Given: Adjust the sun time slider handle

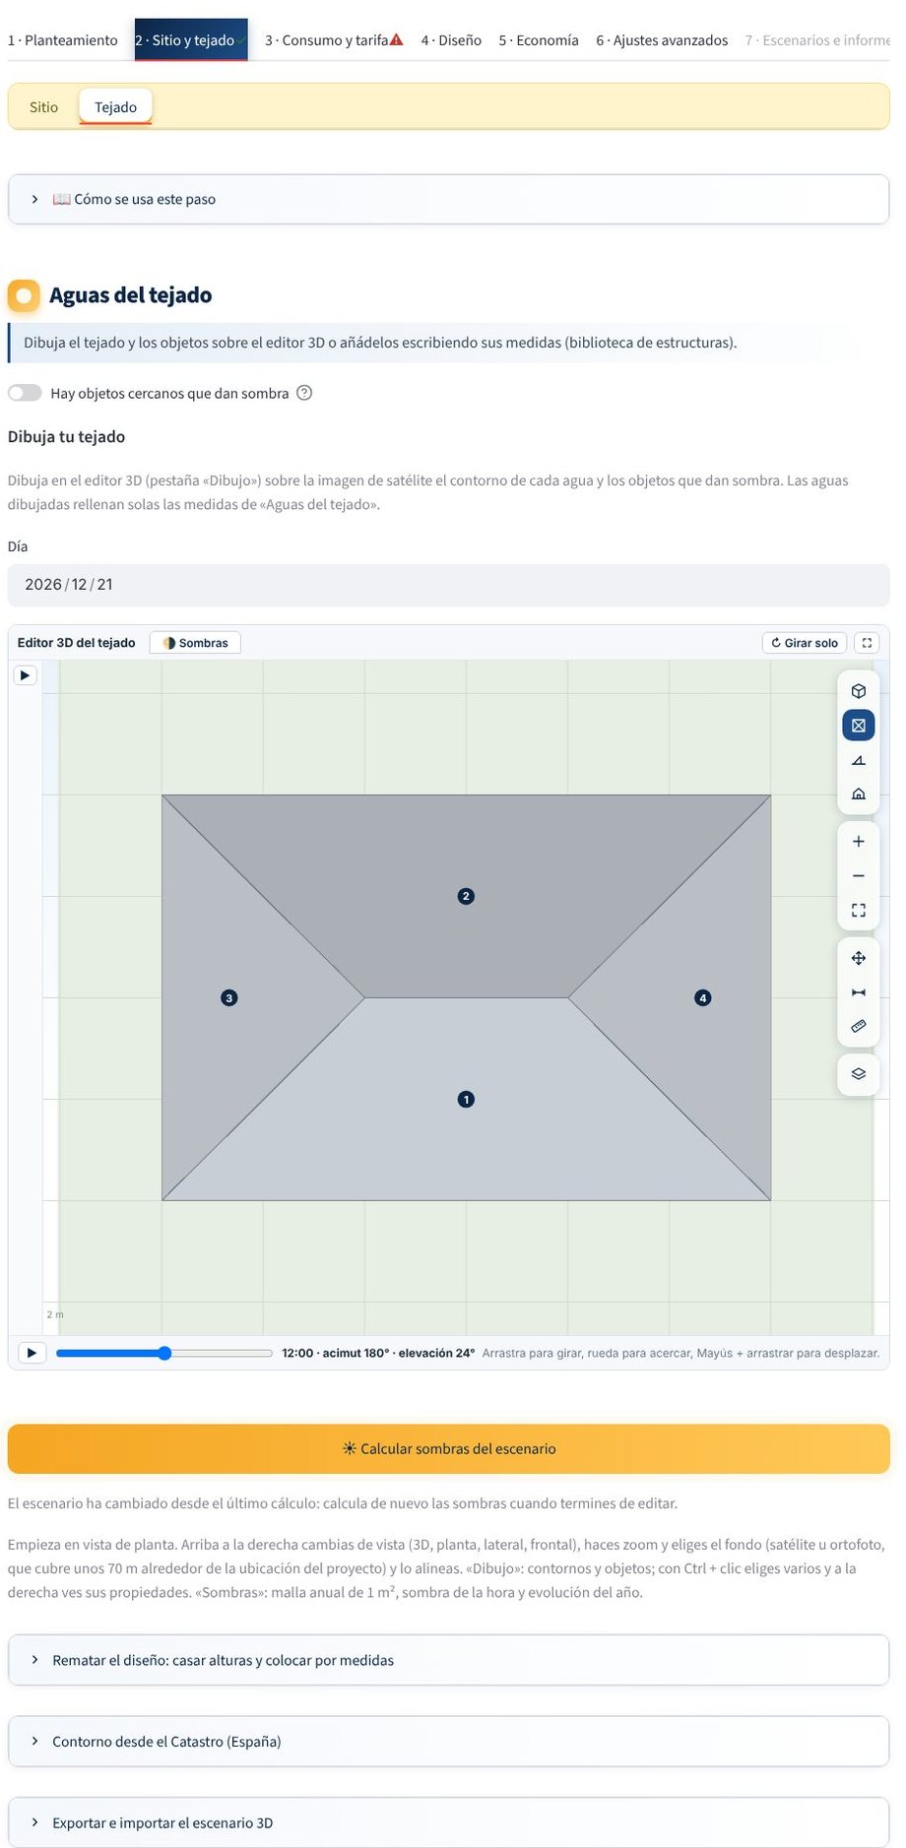Looking at the screenshot, I should click(x=164, y=1353).
